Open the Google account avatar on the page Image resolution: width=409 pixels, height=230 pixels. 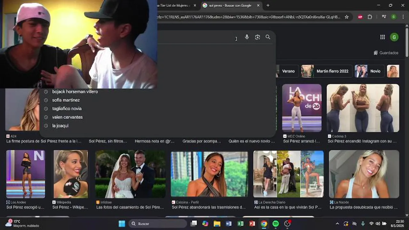394,37
